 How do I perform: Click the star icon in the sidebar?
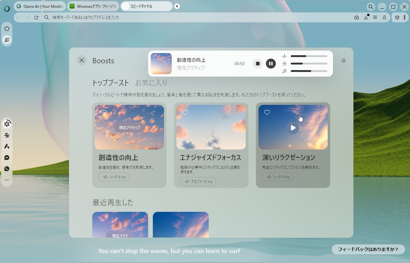click(7, 29)
